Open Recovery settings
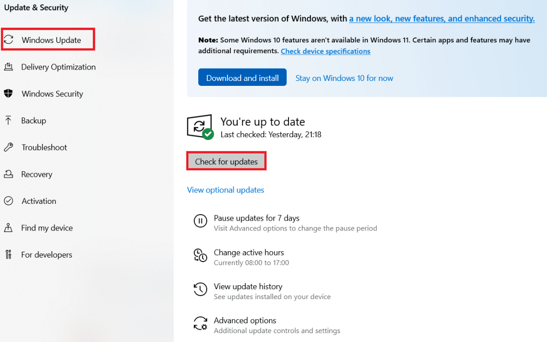This screenshot has height=342, width=547. click(x=37, y=174)
